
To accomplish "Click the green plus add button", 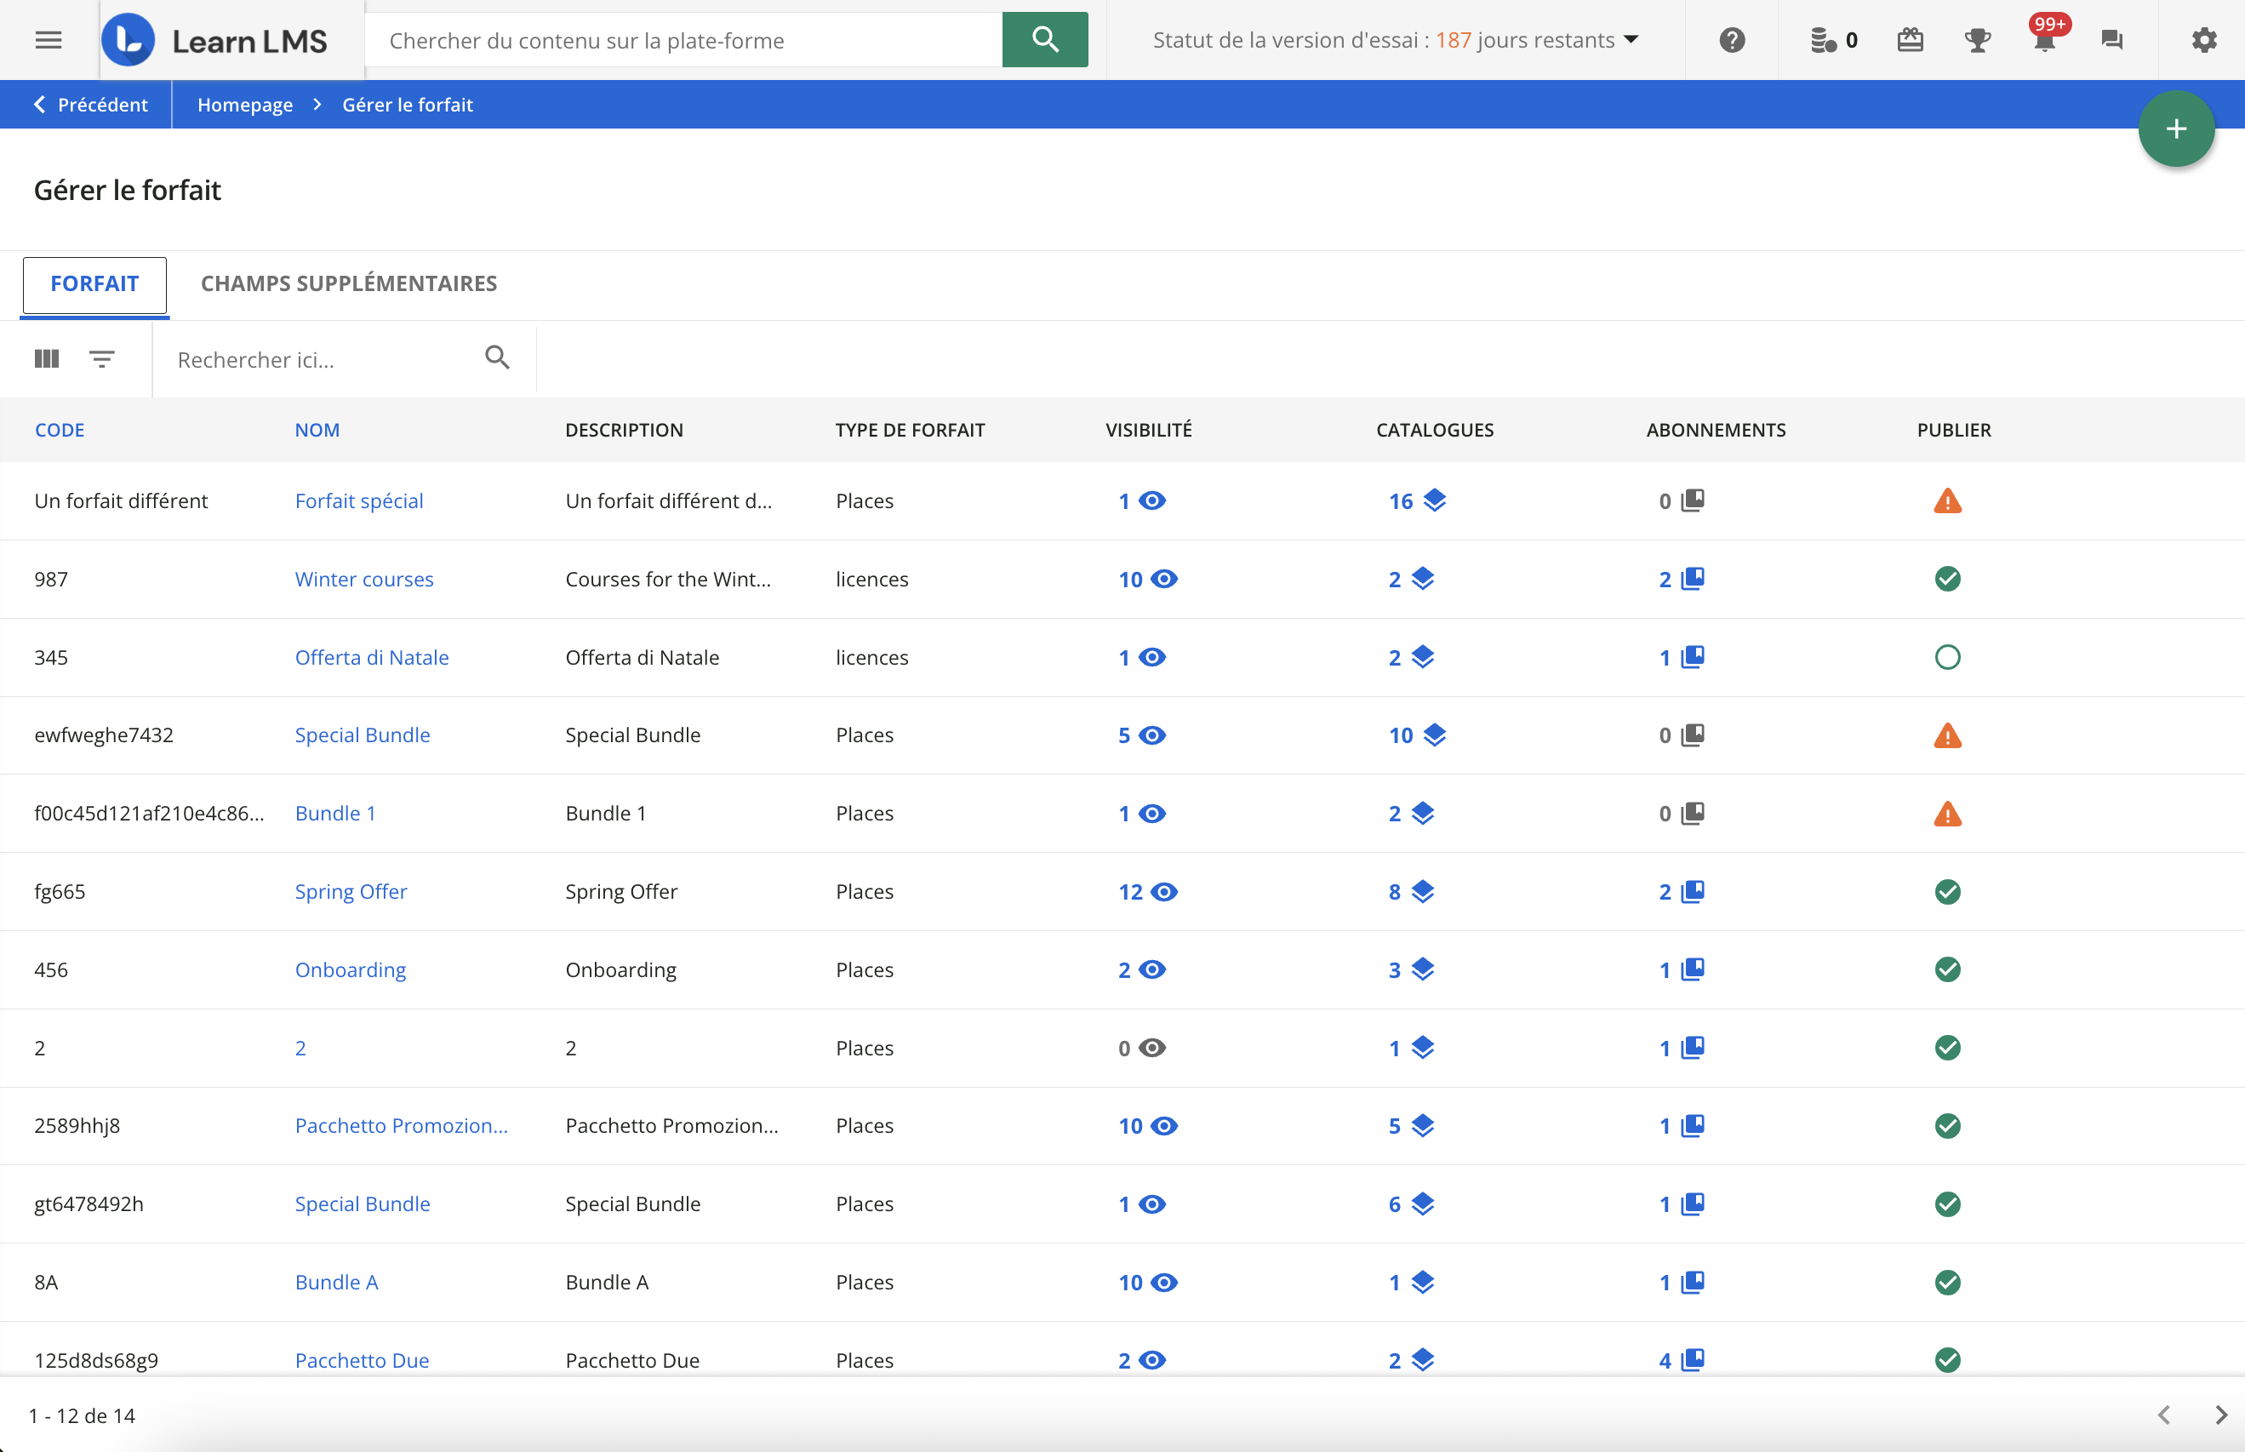I will (2175, 129).
